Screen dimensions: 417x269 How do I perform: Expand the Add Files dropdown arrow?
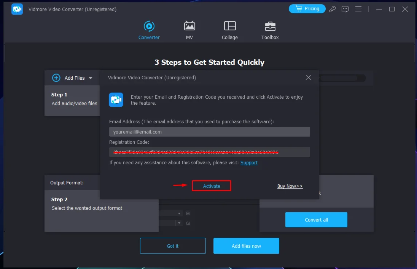(x=91, y=78)
